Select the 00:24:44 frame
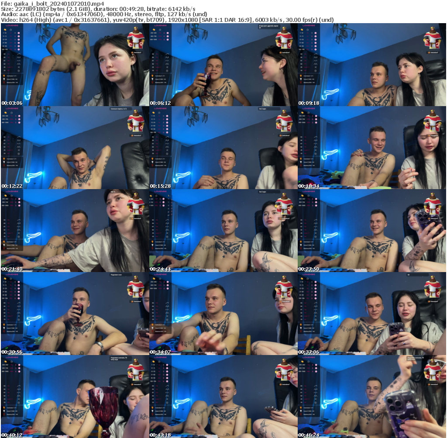 coord(223,231)
